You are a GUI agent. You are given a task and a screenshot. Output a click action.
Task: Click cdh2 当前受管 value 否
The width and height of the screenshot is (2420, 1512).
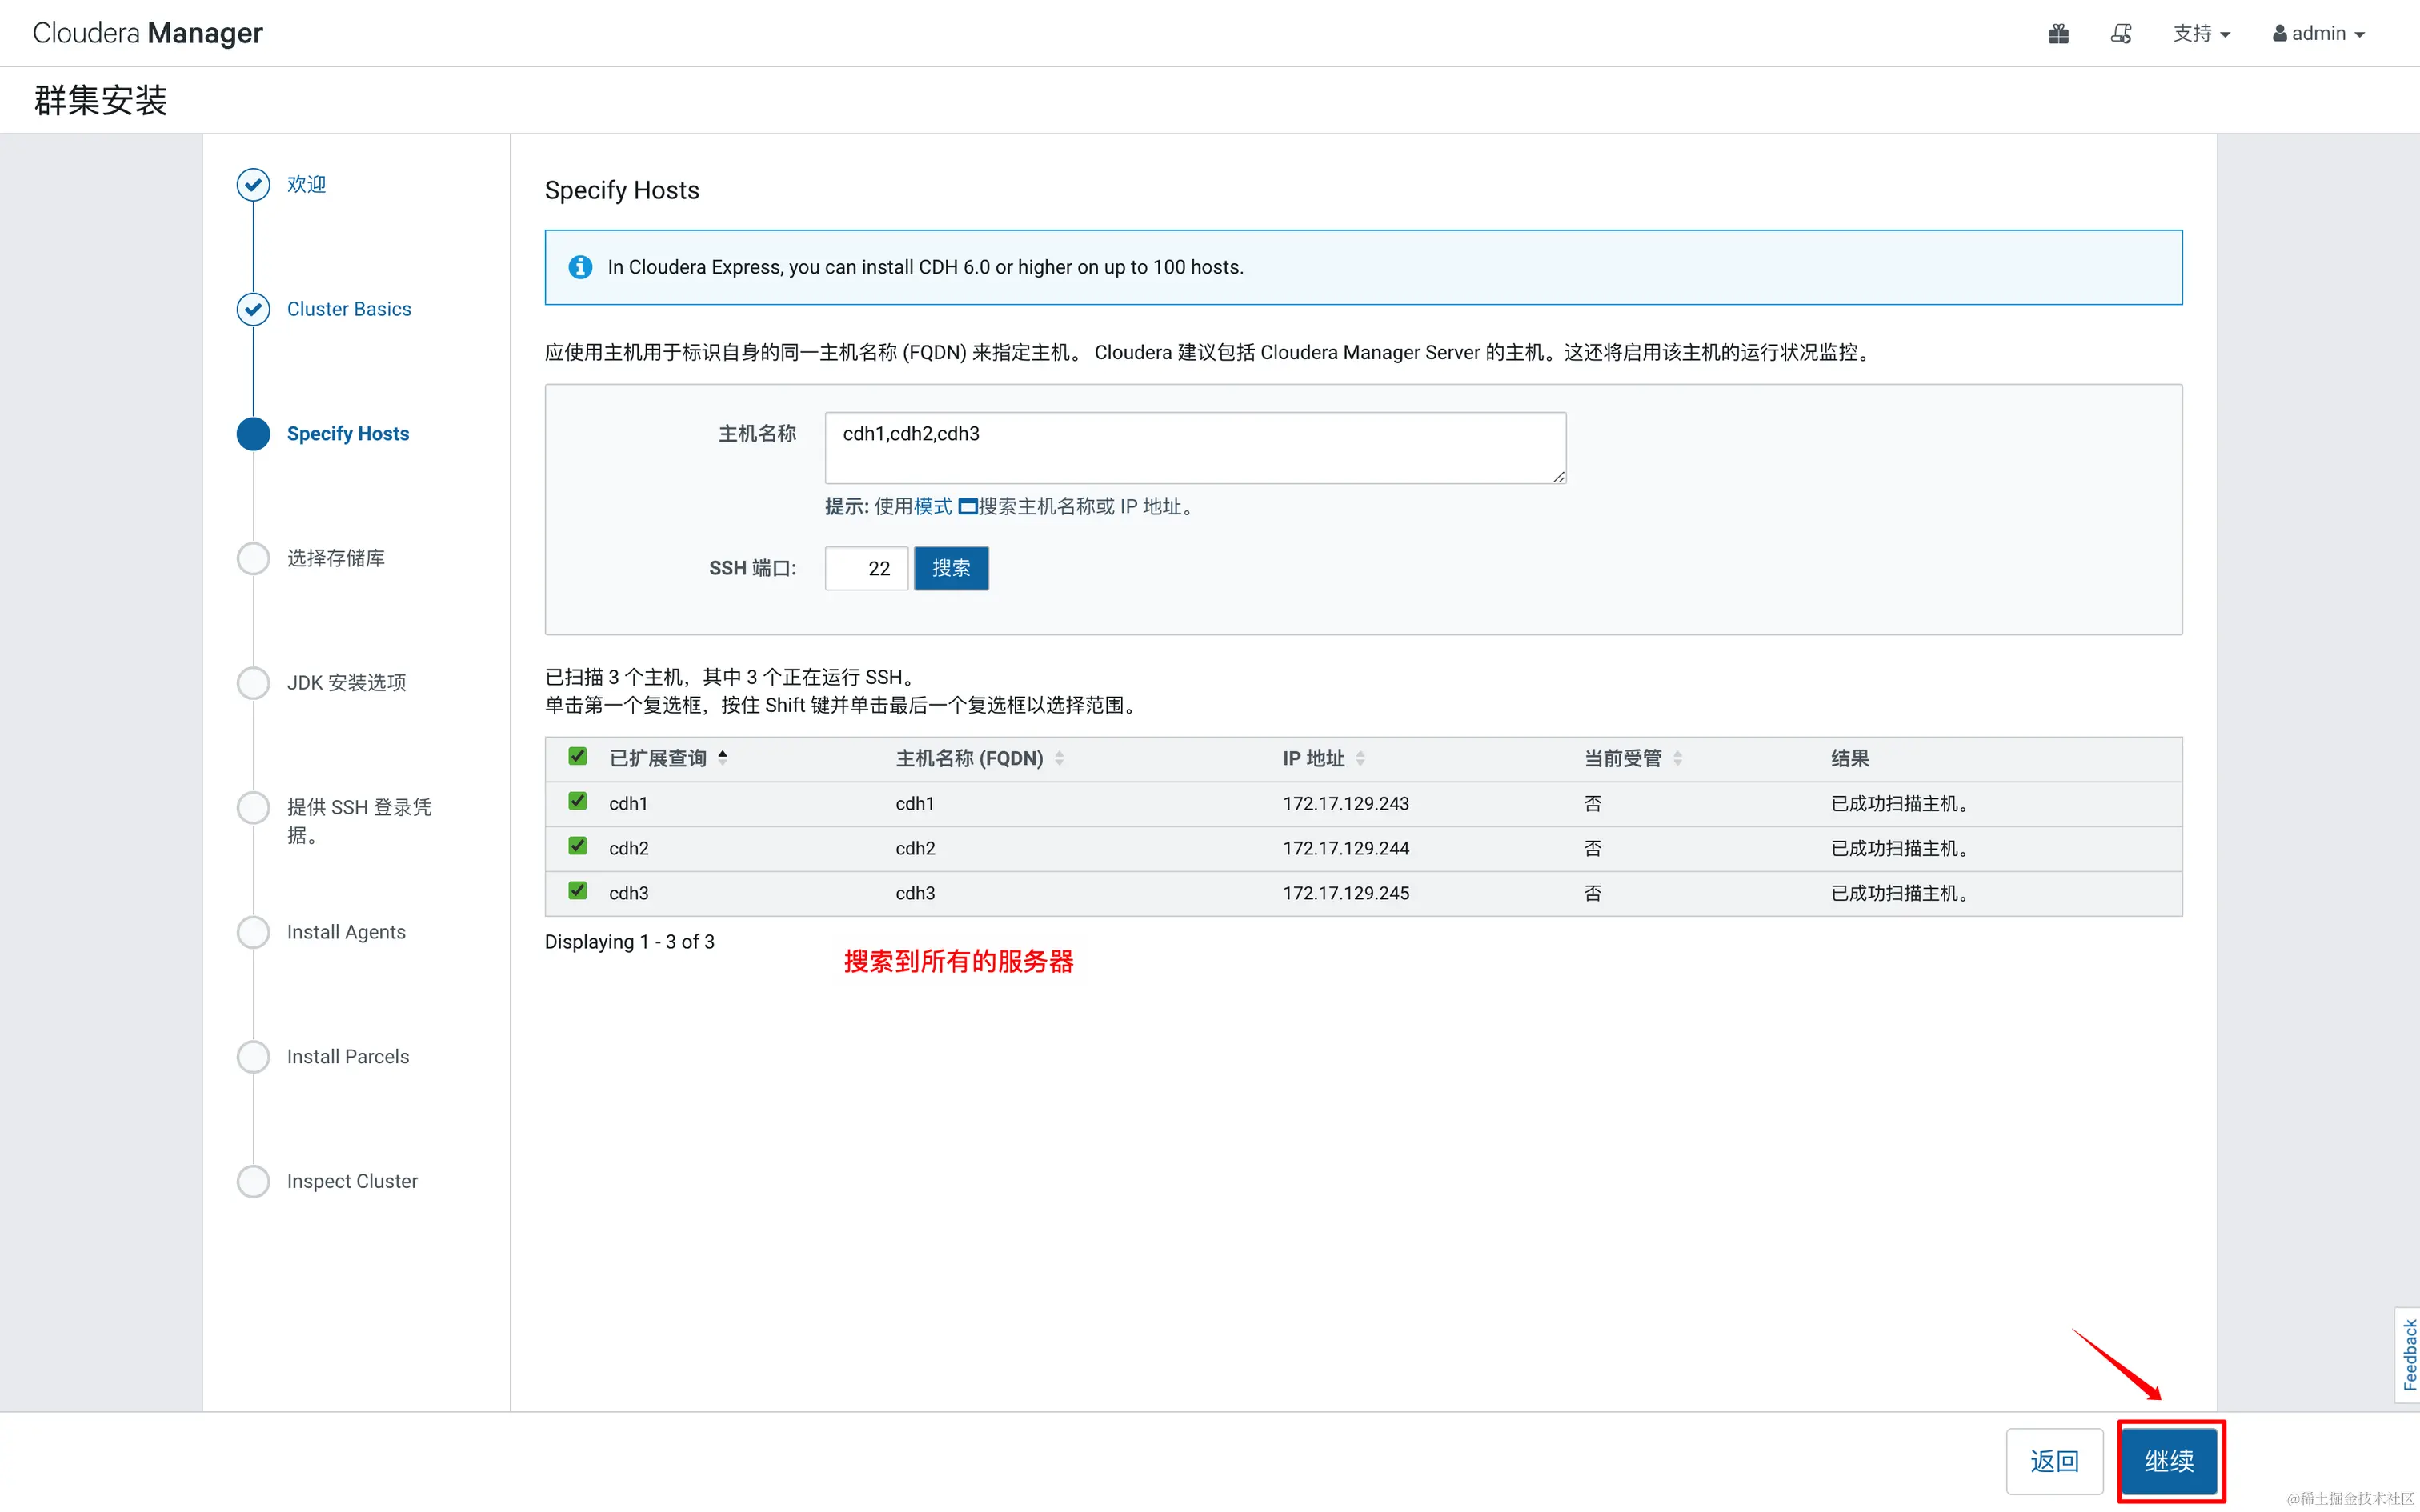coord(1593,849)
